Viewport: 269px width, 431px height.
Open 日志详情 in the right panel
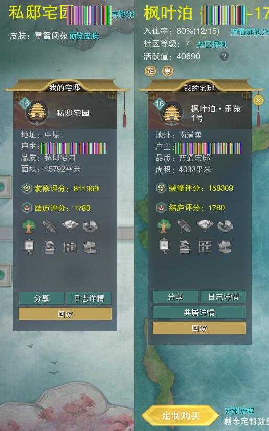[223, 297]
